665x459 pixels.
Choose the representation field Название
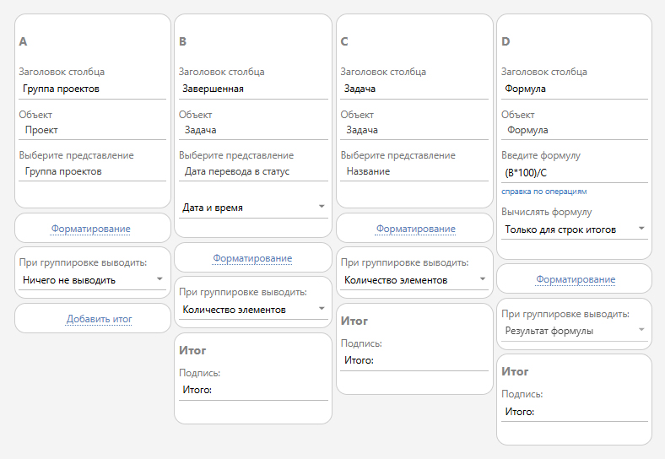[x=414, y=172]
